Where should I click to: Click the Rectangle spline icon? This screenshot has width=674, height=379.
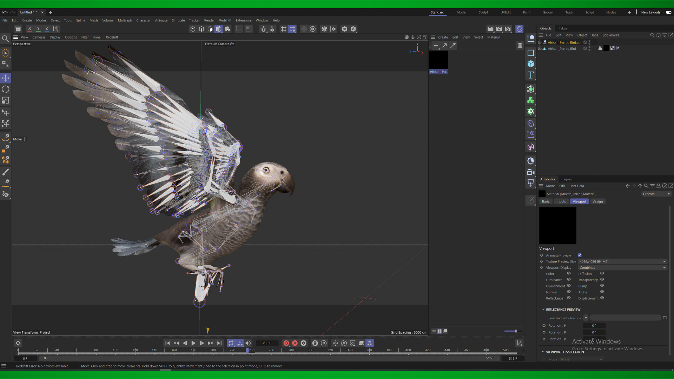click(x=531, y=53)
